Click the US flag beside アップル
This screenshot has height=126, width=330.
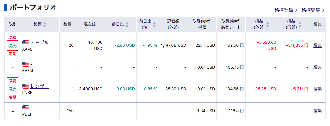click(x=26, y=43)
